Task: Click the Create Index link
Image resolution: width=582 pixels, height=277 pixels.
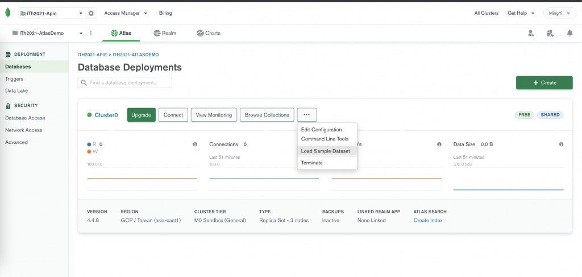Action: [x=428, y=220]
